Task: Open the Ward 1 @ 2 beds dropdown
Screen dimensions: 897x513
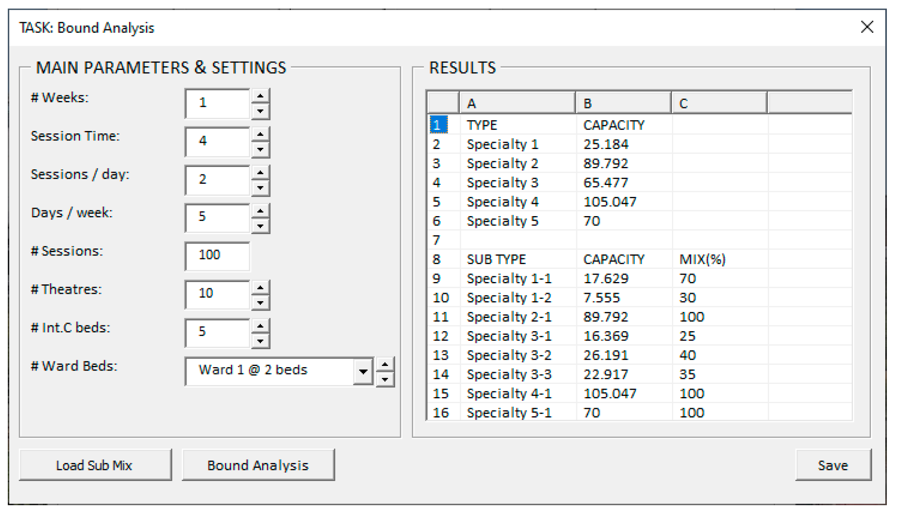Action: point(363,371)
